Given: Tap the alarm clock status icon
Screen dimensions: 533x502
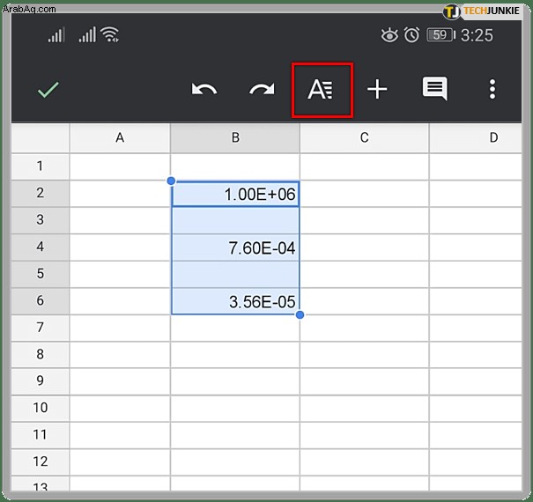Looking at the screenshot, I should pyautogui.click(x=411, y=35).
